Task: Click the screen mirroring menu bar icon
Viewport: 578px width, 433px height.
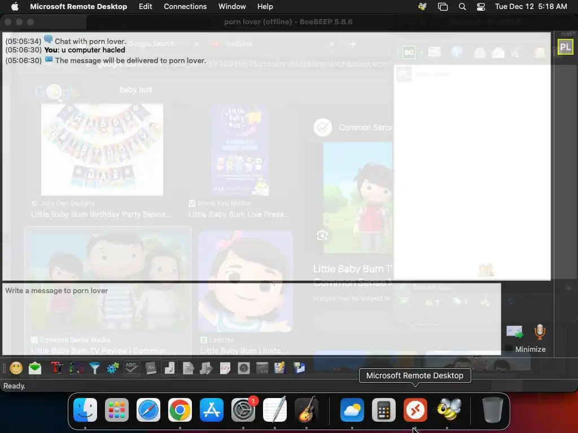Action: pos(443,7)
